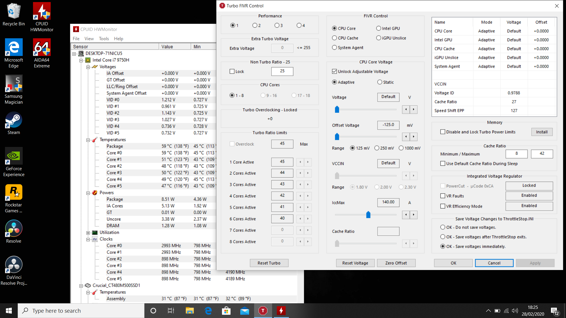Open the Recycle Bin desktop icon
Viewport: 566px width, 318px height.
14,15
